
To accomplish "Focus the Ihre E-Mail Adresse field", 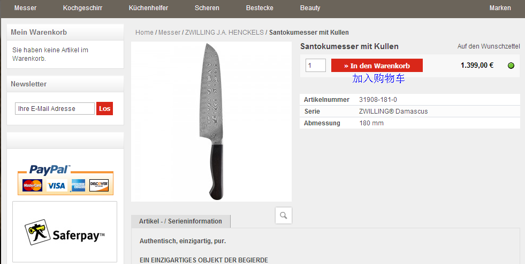I will tap(55, 108).
